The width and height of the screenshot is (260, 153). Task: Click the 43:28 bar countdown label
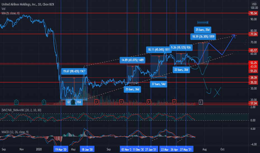253,66
